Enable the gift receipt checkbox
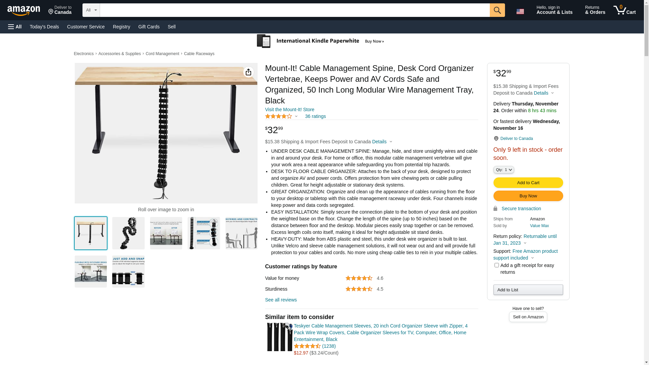 click(497, 265)
